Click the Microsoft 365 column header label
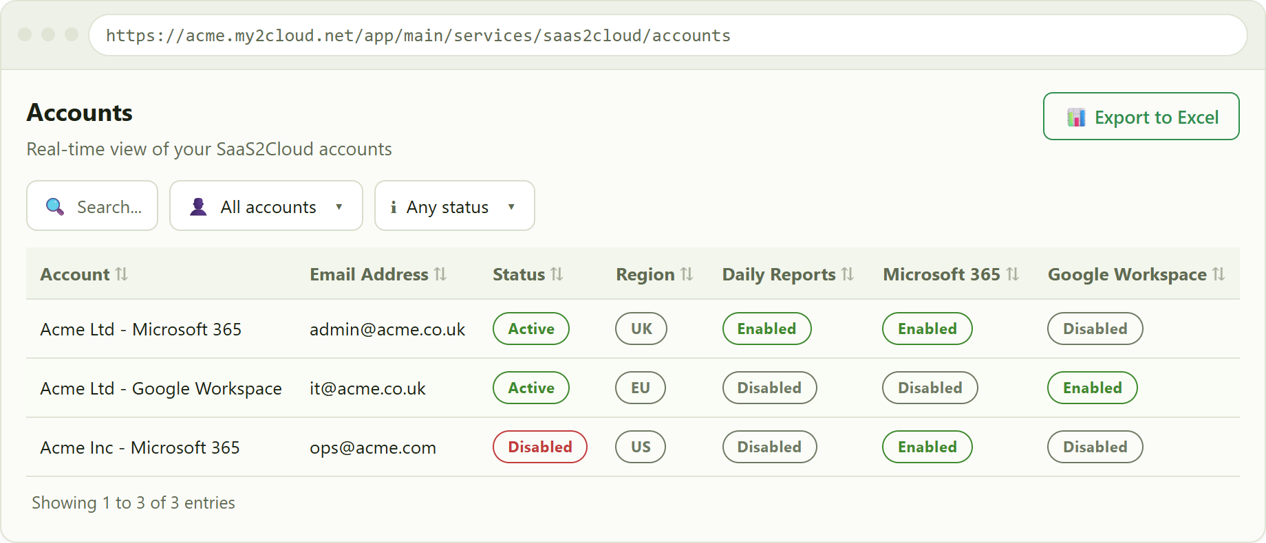The width and height of the screenshot is (1266, 543). point(941,274)
